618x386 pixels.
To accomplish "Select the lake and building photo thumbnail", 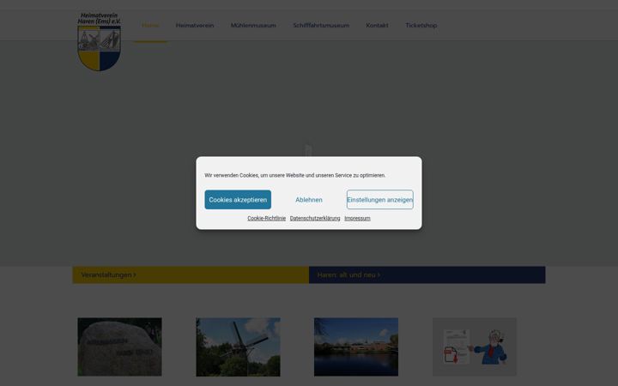I will point(356,347).
